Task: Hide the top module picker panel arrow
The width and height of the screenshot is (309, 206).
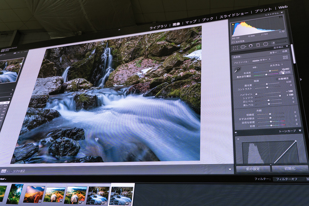Action: tap(119, 30)
